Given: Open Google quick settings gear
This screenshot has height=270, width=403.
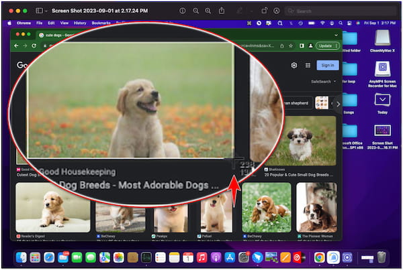Looking at the screenshot, I should [294, 66].
